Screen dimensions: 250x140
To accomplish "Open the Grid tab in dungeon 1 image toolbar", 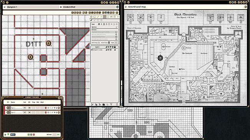I will point(115,17).
